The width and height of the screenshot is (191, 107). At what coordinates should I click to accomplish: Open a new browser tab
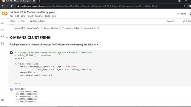[40, 1]
